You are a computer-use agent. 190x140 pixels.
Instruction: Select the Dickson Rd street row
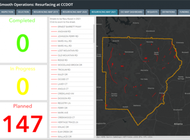[72, 99]
